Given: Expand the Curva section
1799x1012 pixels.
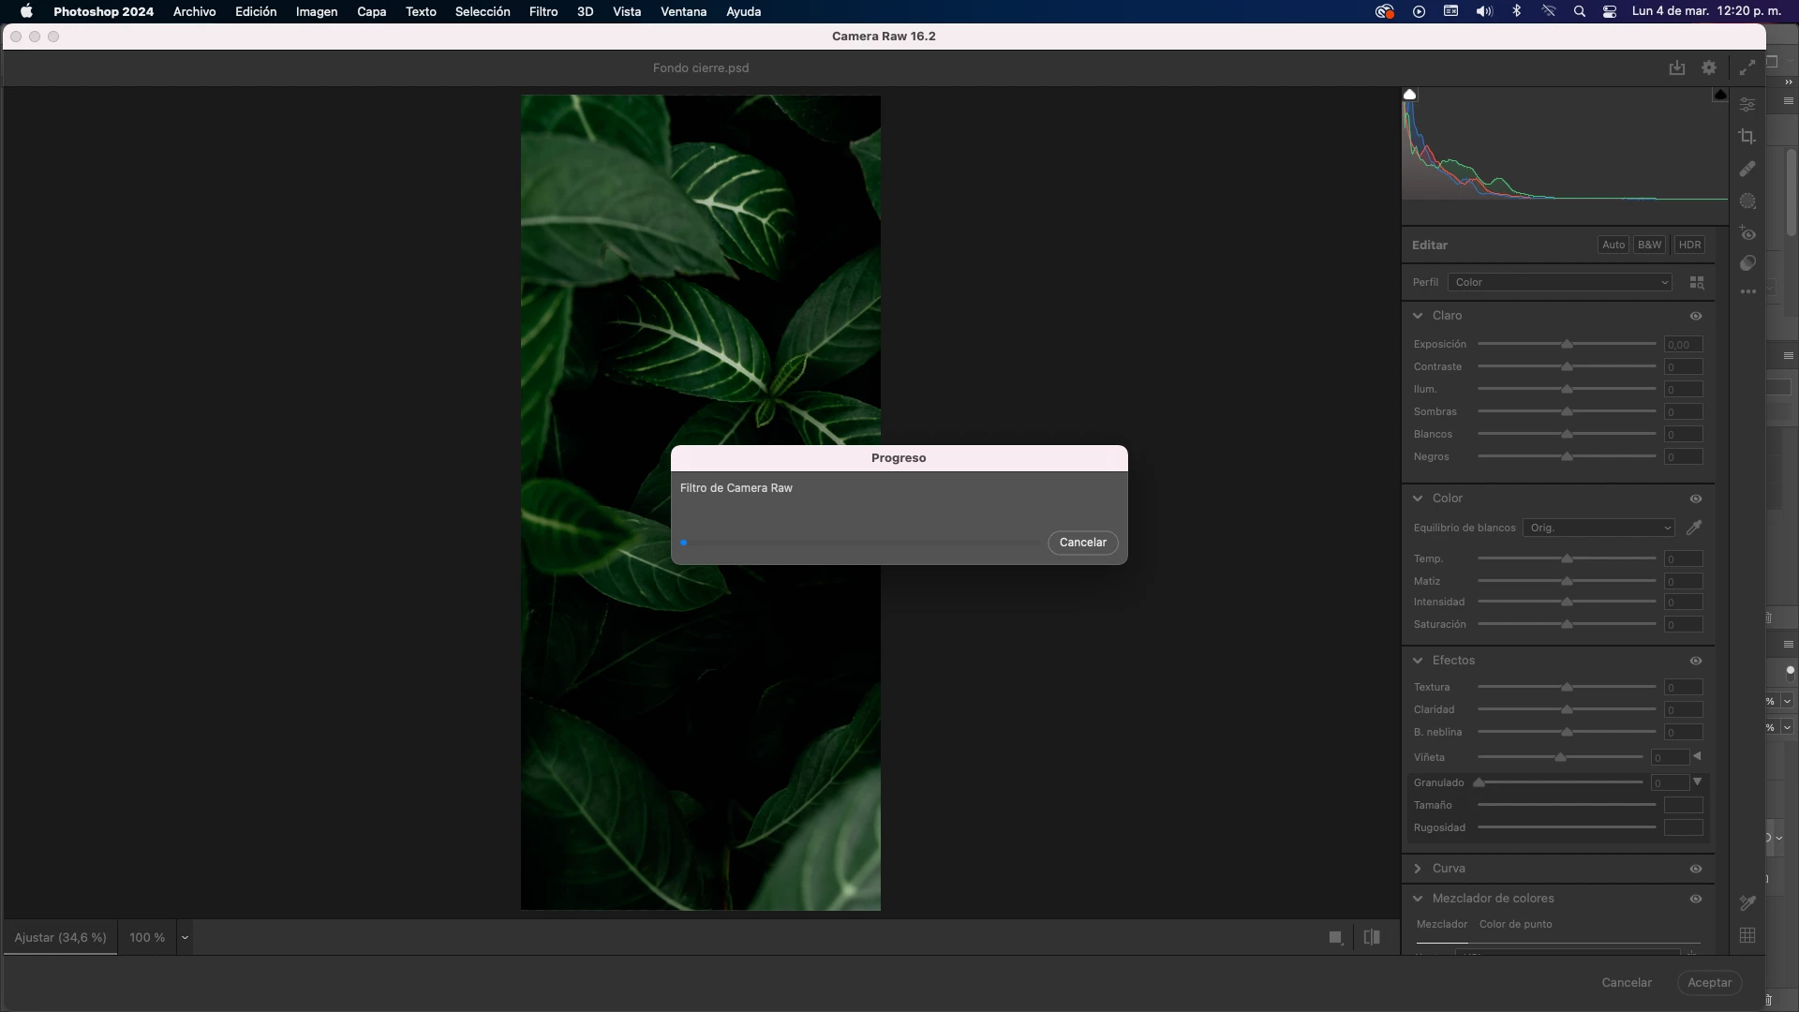Looking at the screenshot, I should tap(1418, 869).
